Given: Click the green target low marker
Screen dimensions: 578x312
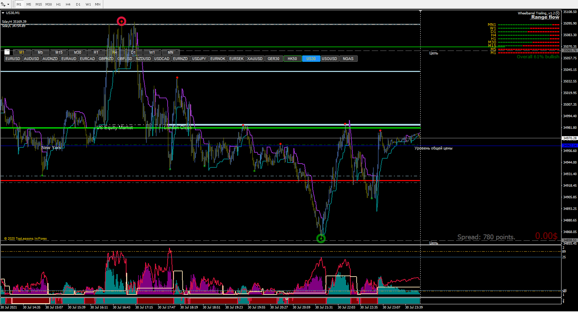Looking at the screenshot, I should click(x=321, y=239).
